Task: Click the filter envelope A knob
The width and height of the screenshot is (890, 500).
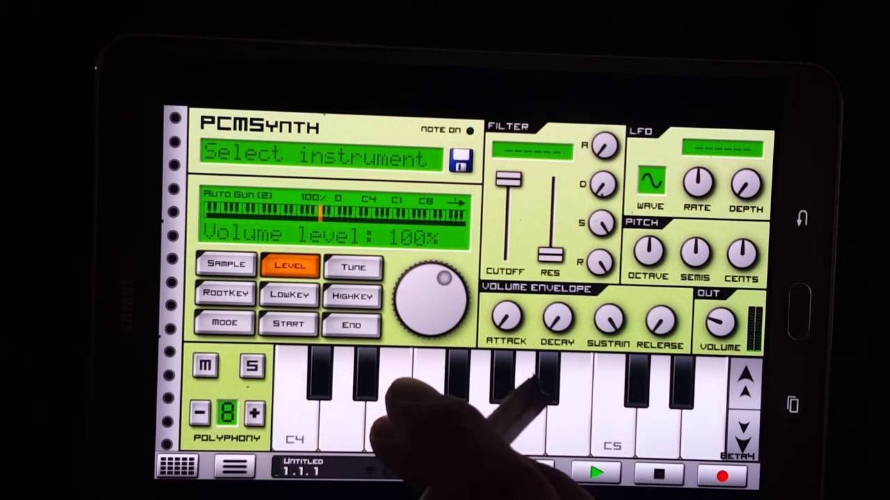Action: point(604,145)
